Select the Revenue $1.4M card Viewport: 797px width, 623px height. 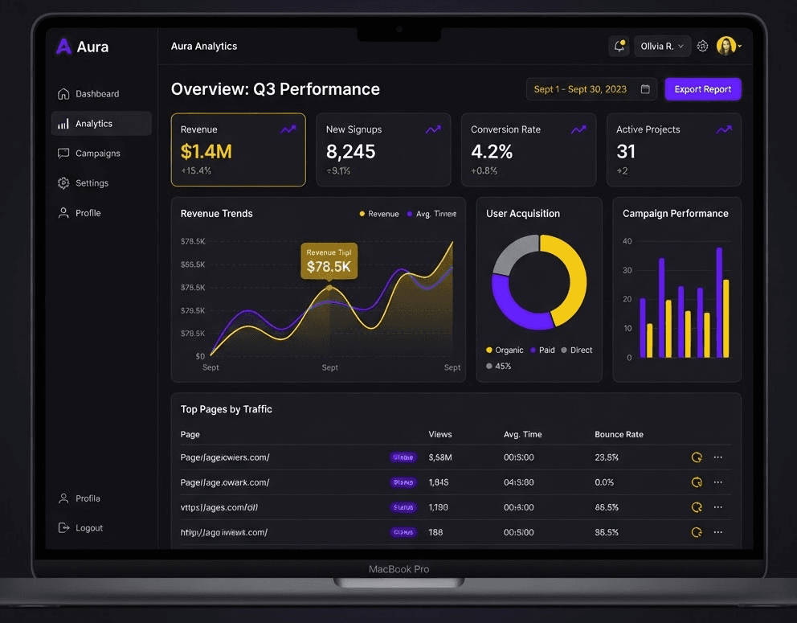[x=239, y=150]
